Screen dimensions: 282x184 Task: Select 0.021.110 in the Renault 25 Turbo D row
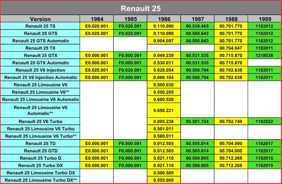(x=163, y=158)
